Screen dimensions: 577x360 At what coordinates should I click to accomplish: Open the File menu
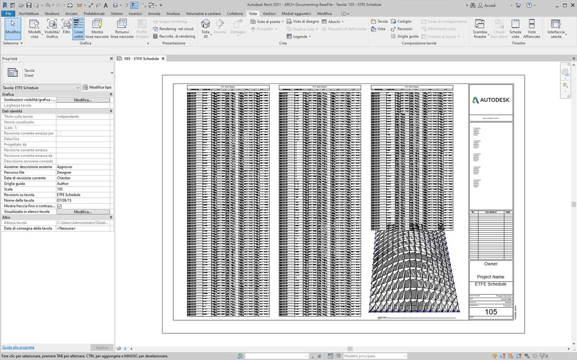click(x=8, y=13)
